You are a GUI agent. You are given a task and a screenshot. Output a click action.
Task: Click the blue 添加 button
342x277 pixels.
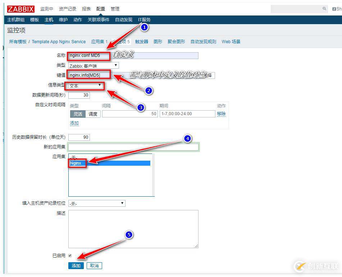76,265
